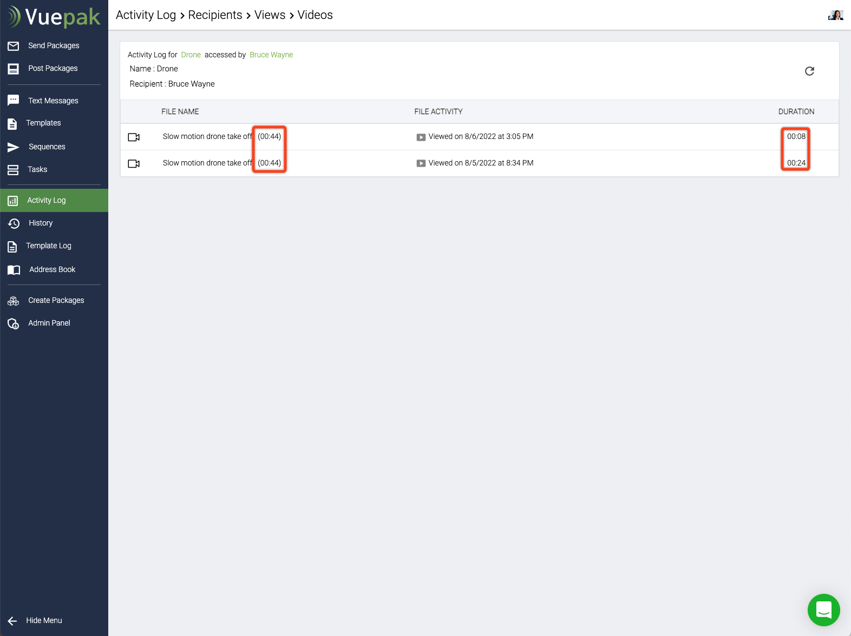Select Tasks in the sidebar menu

37,169
